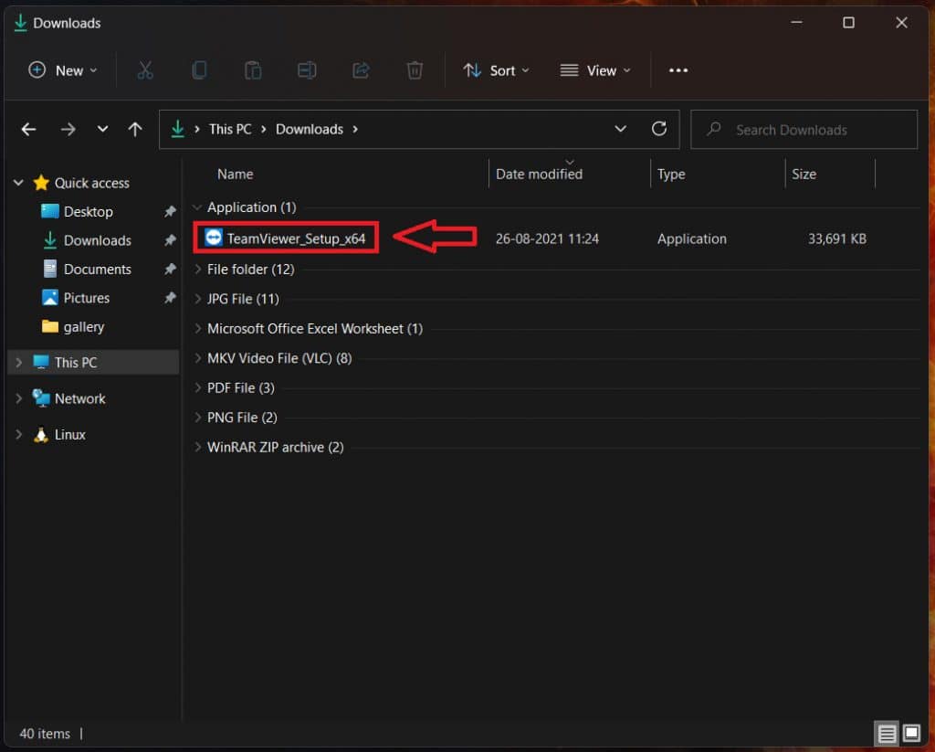Click the search magnifier icon
The width and height of the screenshot is (935, 752).
714,128
